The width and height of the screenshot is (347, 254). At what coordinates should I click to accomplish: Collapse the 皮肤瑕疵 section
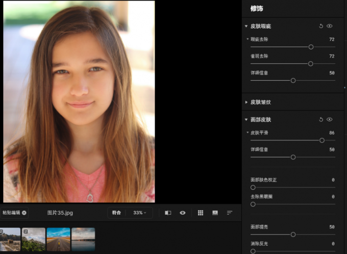[x=246, y=26]
